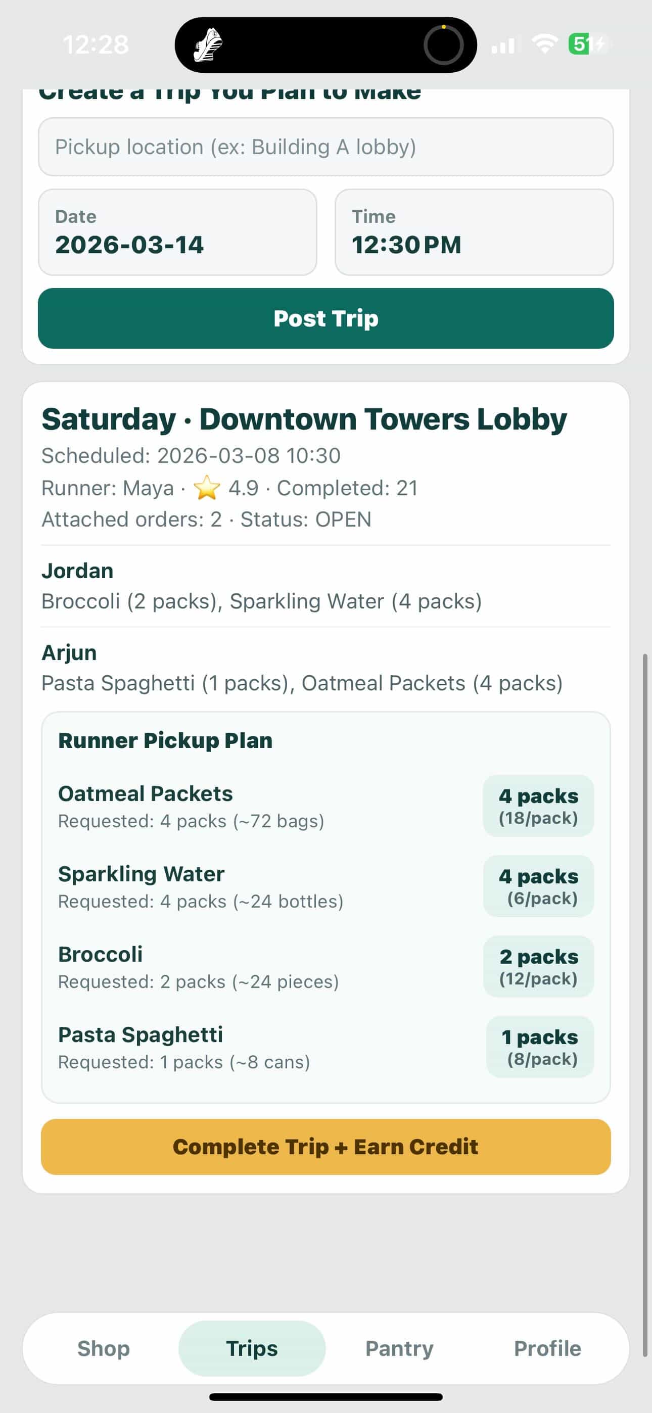Tap the Pasta Spaghetti 1 packs badge
Image resolution: width=652 pixels, height=1413 pixels.
pyautogui.click(x=539, y=1047)
